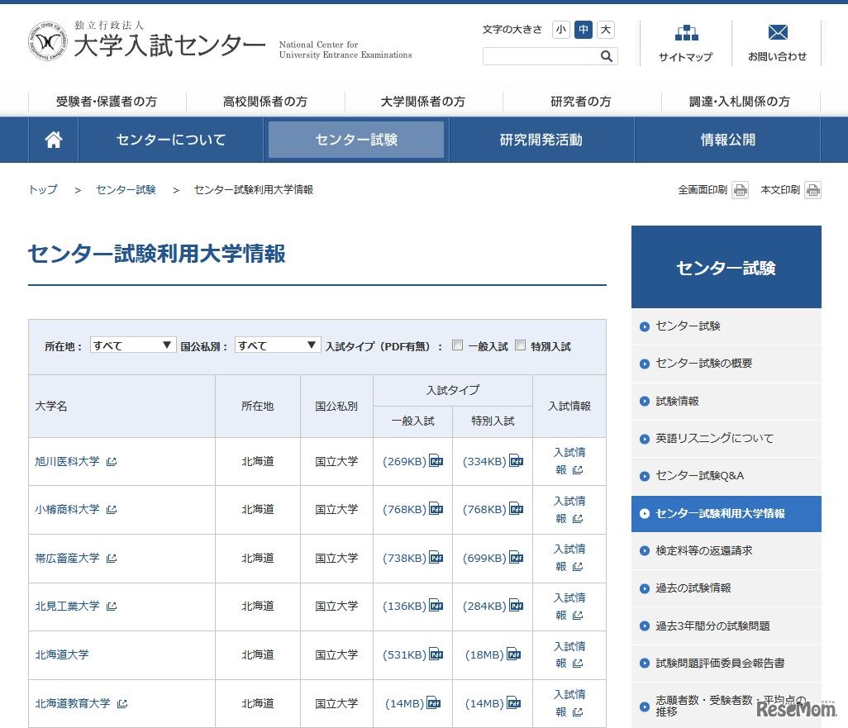Click printer icon for 全画面印刷
The image size is (848, 728).
pyautogui.click(x=741, y=190)
